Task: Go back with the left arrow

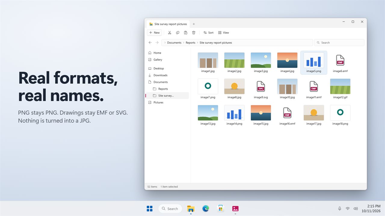Action: pyautogui.click(x=150, y=43)
